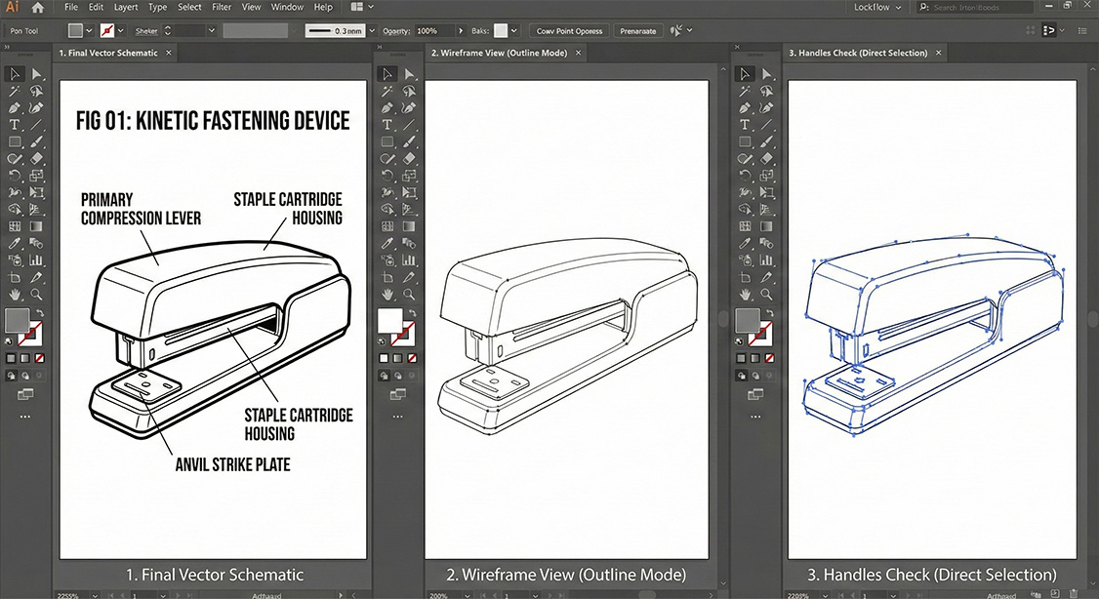Screen dimensions: 1099x599
Task: Set the paint mode to None in left toolbar
Action: click(x=38, y=358)
